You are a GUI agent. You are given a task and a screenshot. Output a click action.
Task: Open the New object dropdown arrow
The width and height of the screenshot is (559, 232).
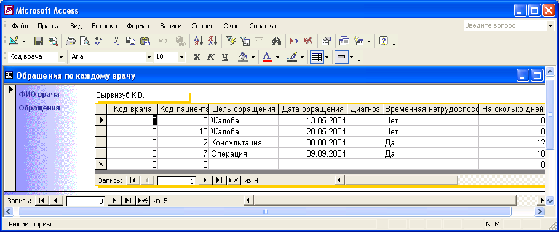[368, 41]
